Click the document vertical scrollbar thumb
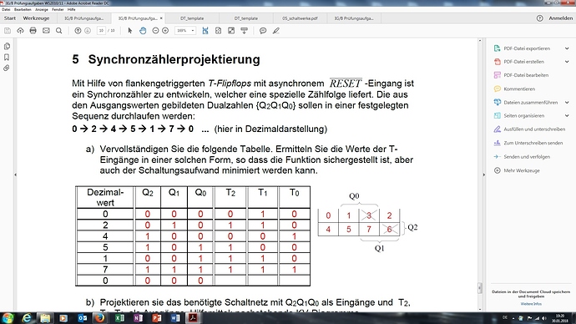Screen dimensions: 576x324 coord(479,287)
